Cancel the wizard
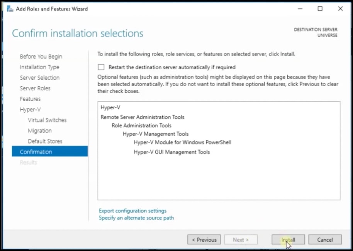Viewport: 353px width, 251px height. coord(325,239)
